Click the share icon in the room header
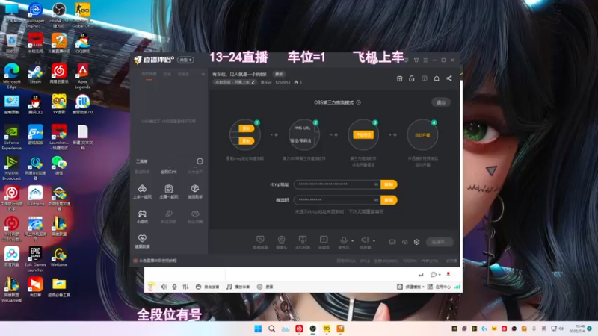Image resolution: width=598 pixels, height=336 pixels. tap(449, 78)
